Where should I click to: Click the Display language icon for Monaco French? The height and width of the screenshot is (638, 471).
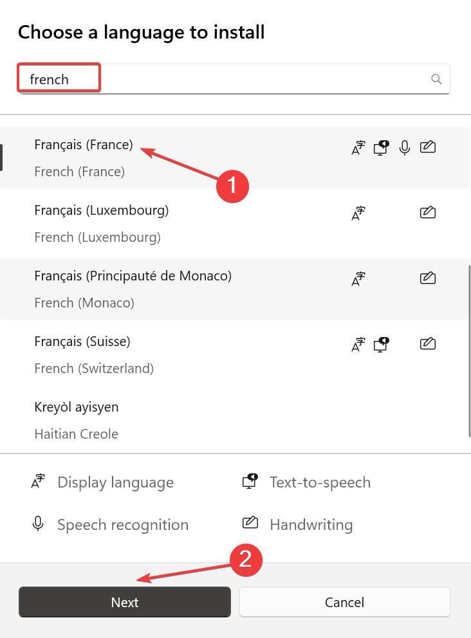(358, 278)
